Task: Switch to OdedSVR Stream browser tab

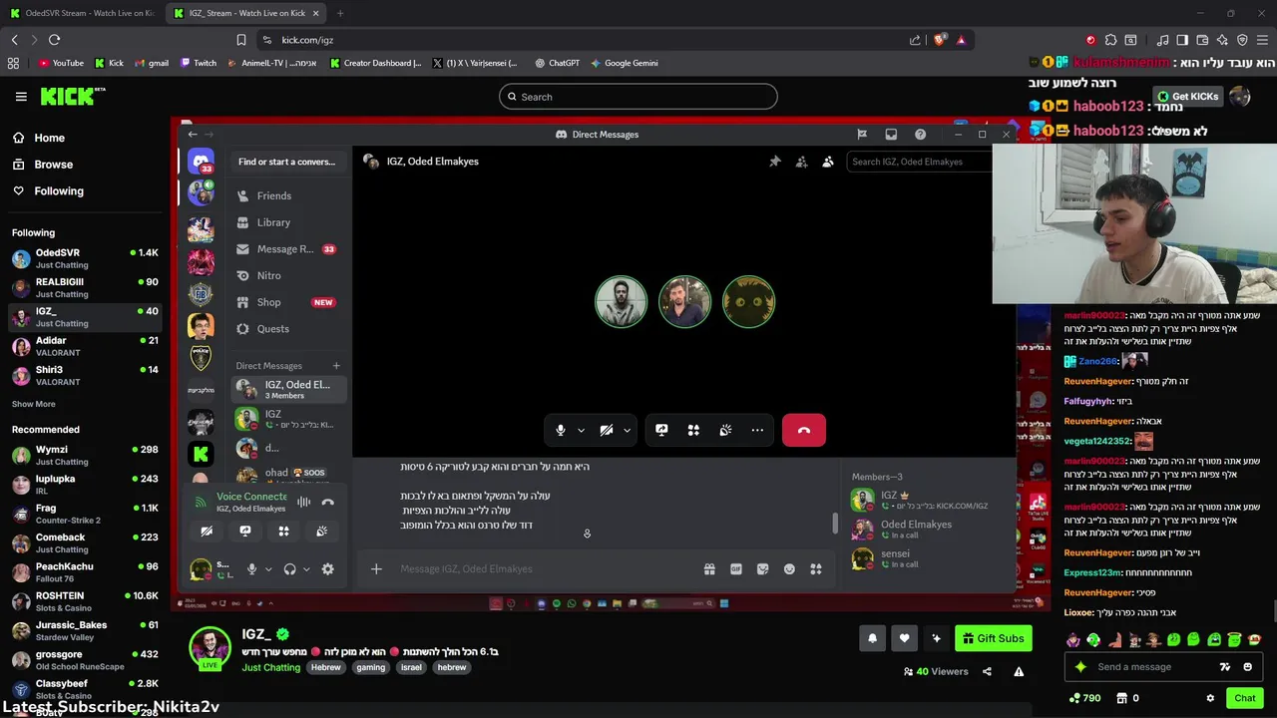Action: 81,13
